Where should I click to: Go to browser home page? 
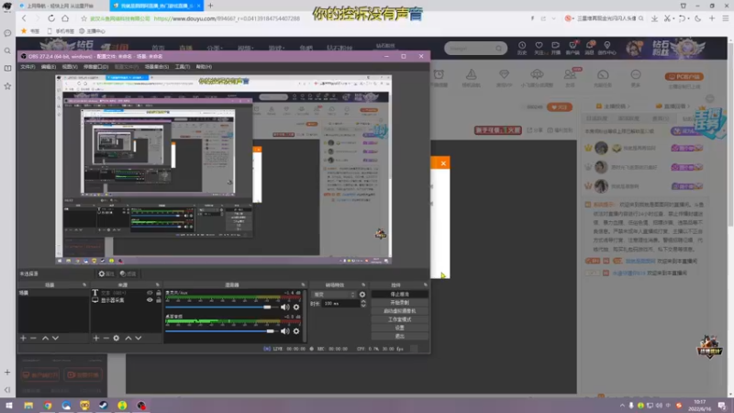(65, 18)
